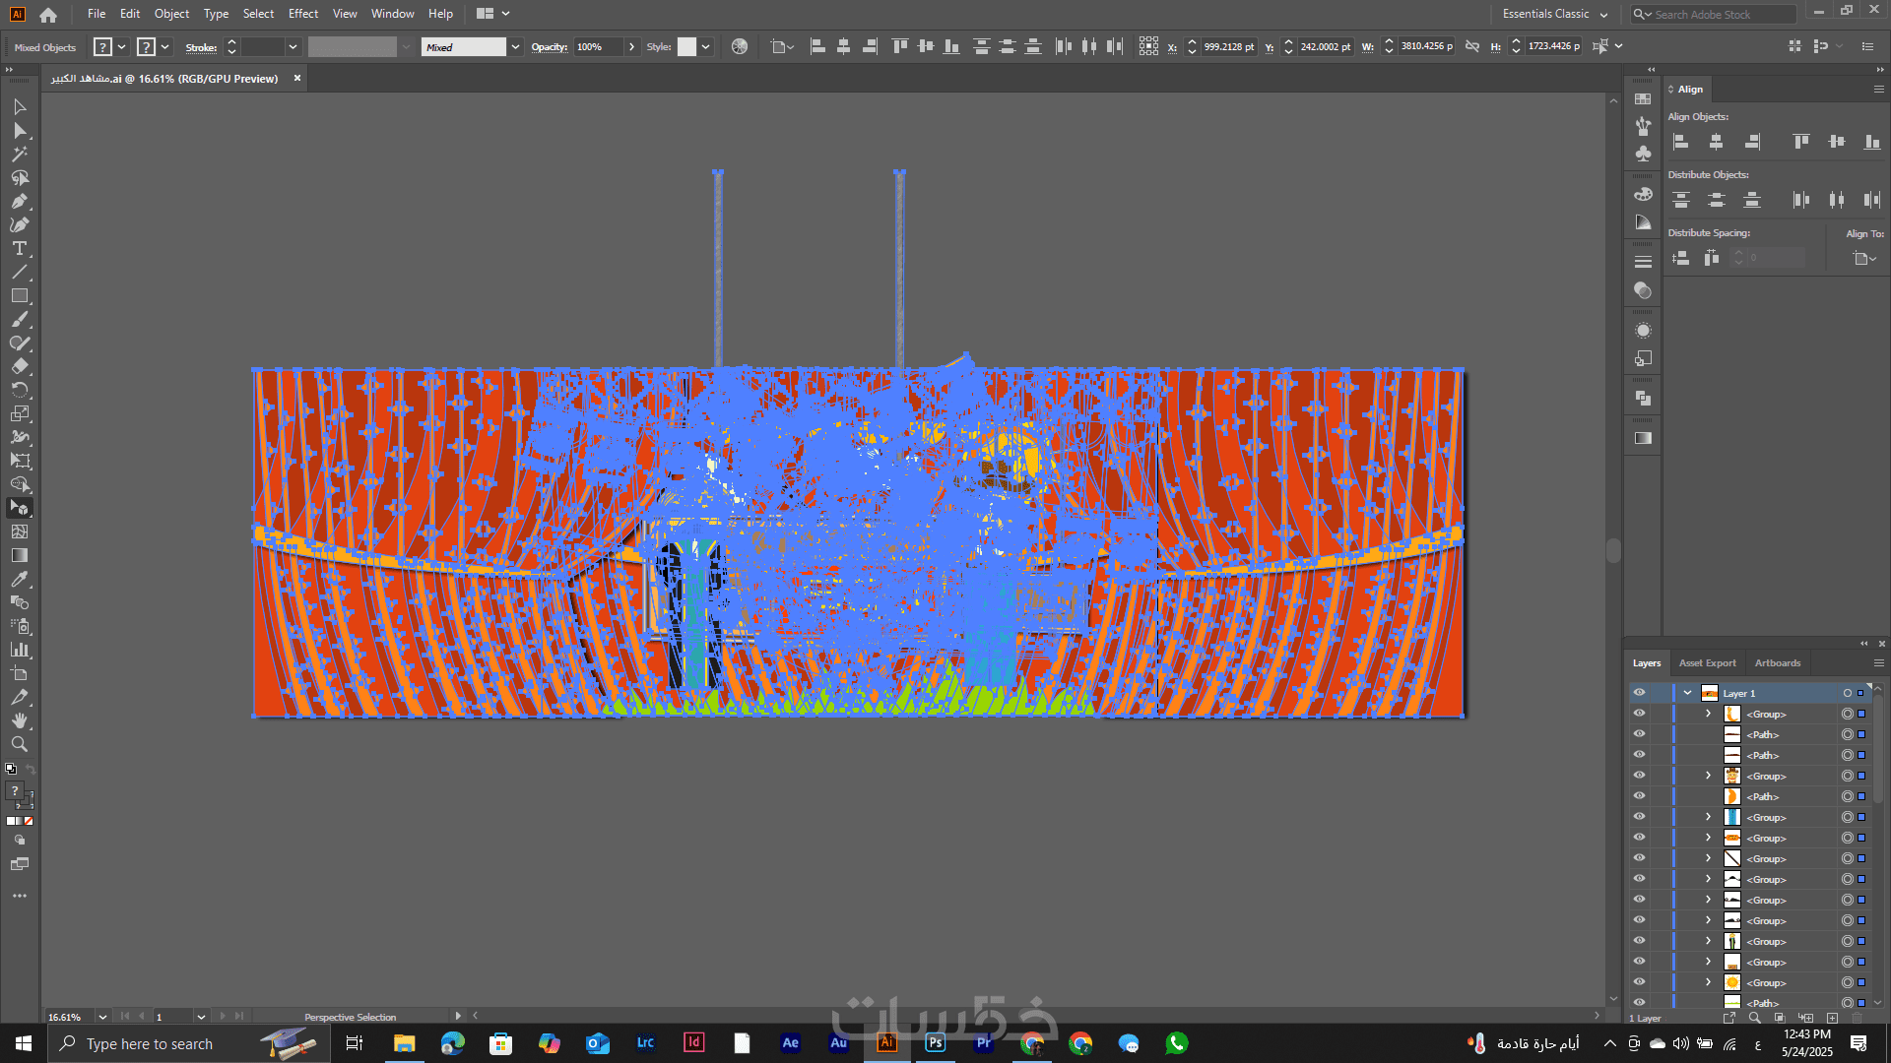
Task: Select the Rectangle tool
Action: (x=19, y=296)
